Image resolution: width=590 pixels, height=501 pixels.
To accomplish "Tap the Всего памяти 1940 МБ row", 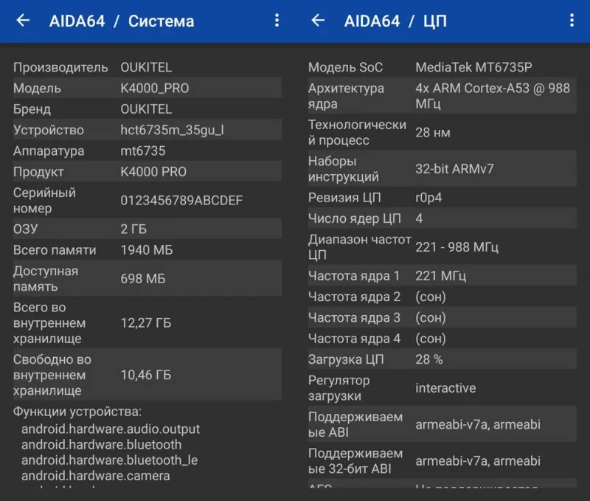I will pyautogui.click(x=147, y=250).
